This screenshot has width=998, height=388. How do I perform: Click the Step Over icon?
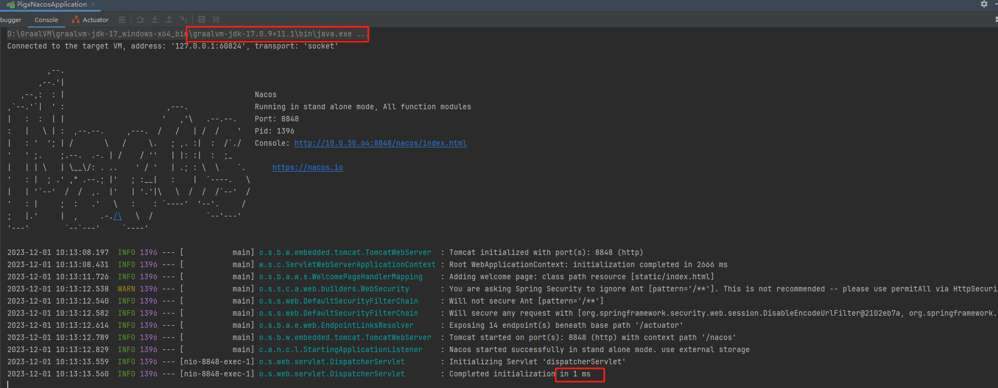pos(140,20)
